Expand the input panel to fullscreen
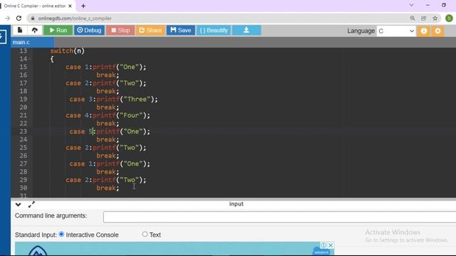The width and height of the screenshot is (456, 256). 31,205
